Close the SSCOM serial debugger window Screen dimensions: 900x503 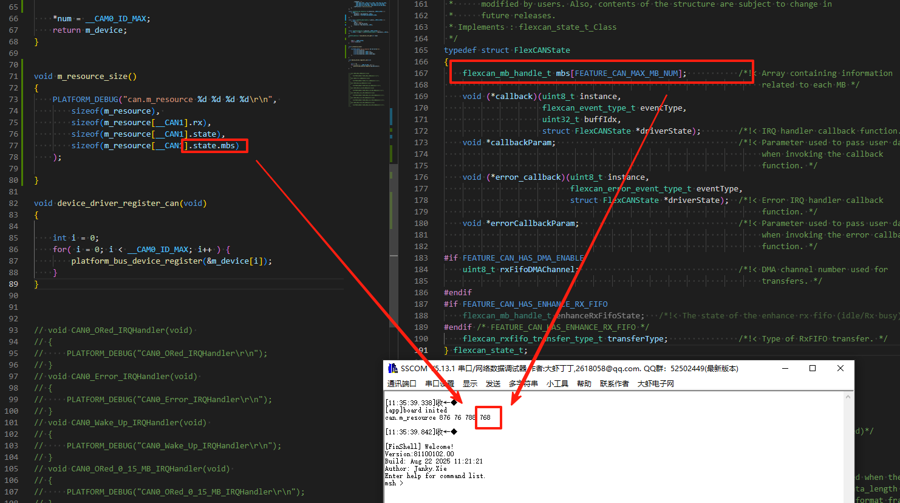pyautogui.click(x=840, y=368)
